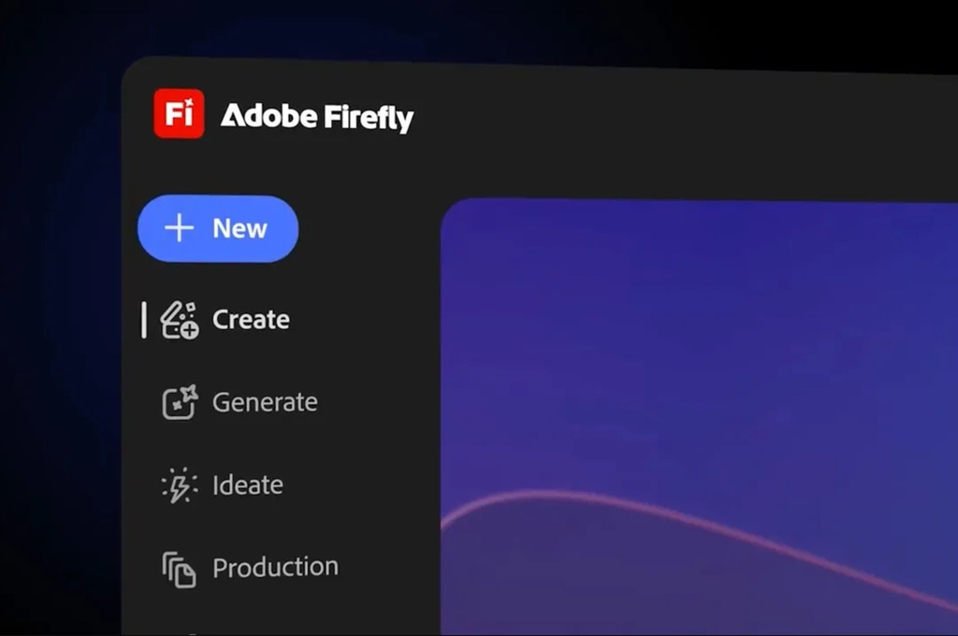Viewport: 958px width, 636px height.
Task: Click the word 'Firefly' in header
Action: pos(369,118)
